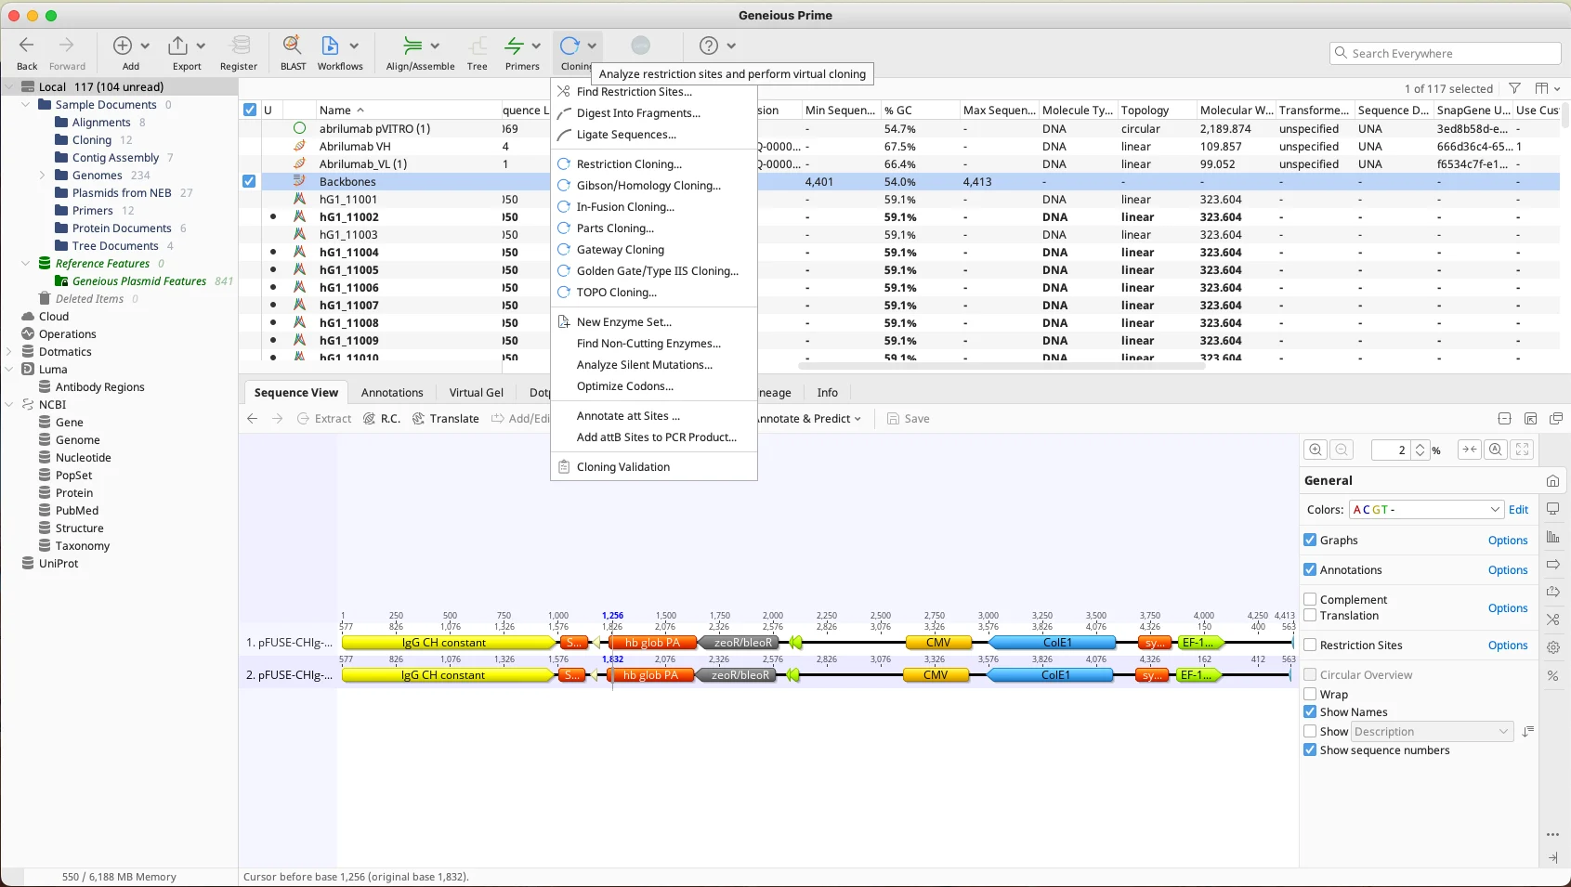This screenshot has height=887, width=1571.
Task: Click the filter funnel icon
Action: 1515,88
